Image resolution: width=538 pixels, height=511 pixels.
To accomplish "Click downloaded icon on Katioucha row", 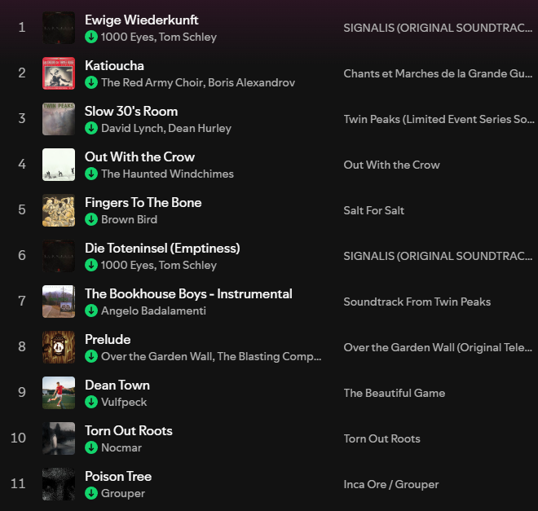I will tap(91, 82).
